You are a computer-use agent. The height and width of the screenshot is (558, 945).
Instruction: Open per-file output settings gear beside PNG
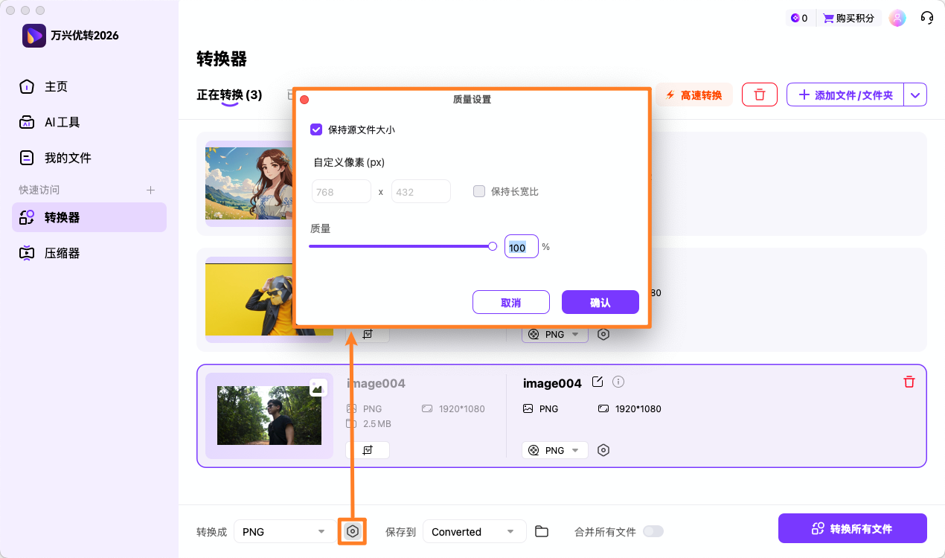[603, 449]
